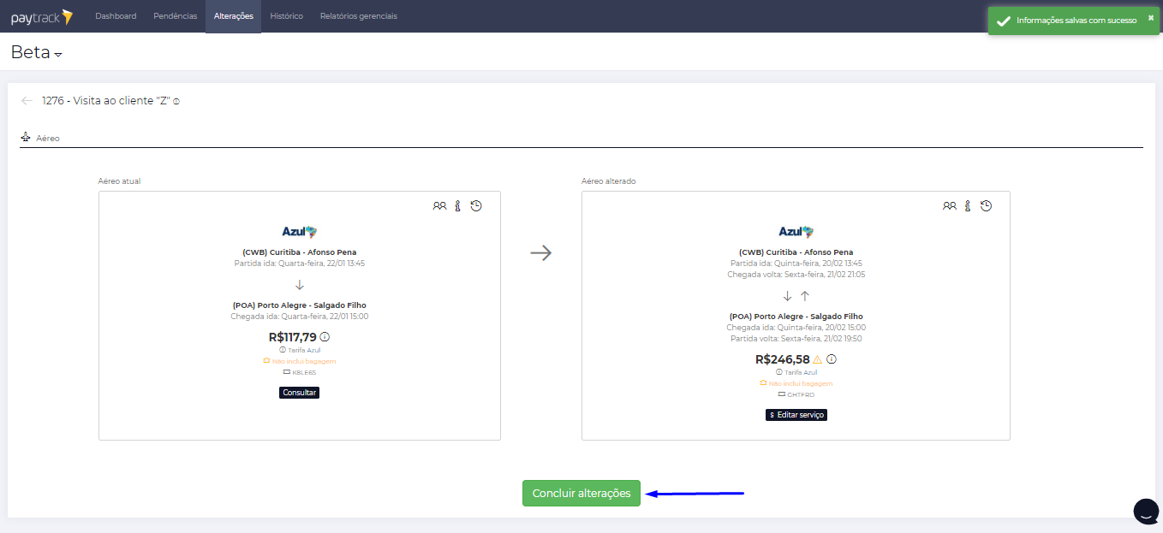Viewport: 1163px width, 533px height.
Task: Open history clock icon in Aéreo alterado card
Action: pyautogui.click(x=986, y=206)
